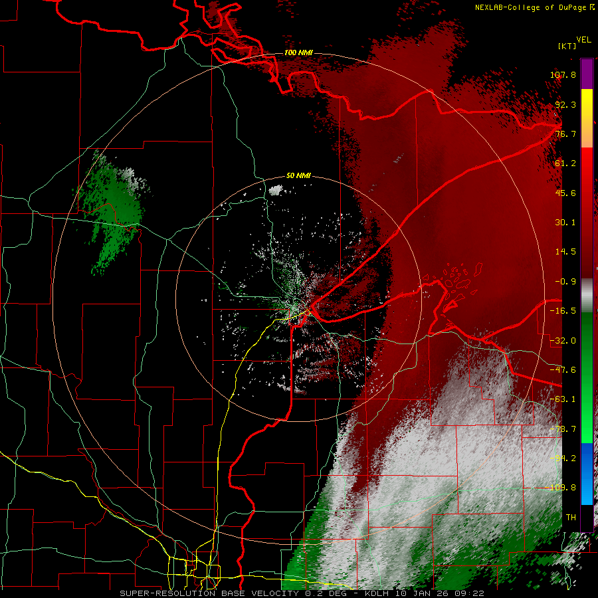
Task: Select the 45.6 velocity scale value
Action: point(565,193)
